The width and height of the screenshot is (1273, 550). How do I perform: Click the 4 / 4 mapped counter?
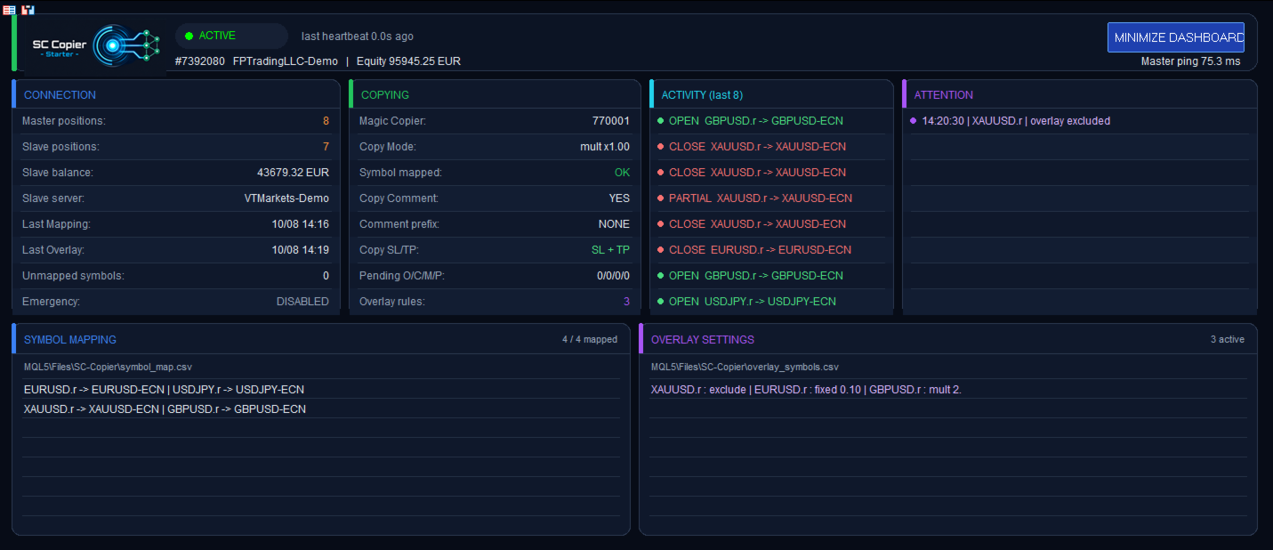[x=590, y=340]
